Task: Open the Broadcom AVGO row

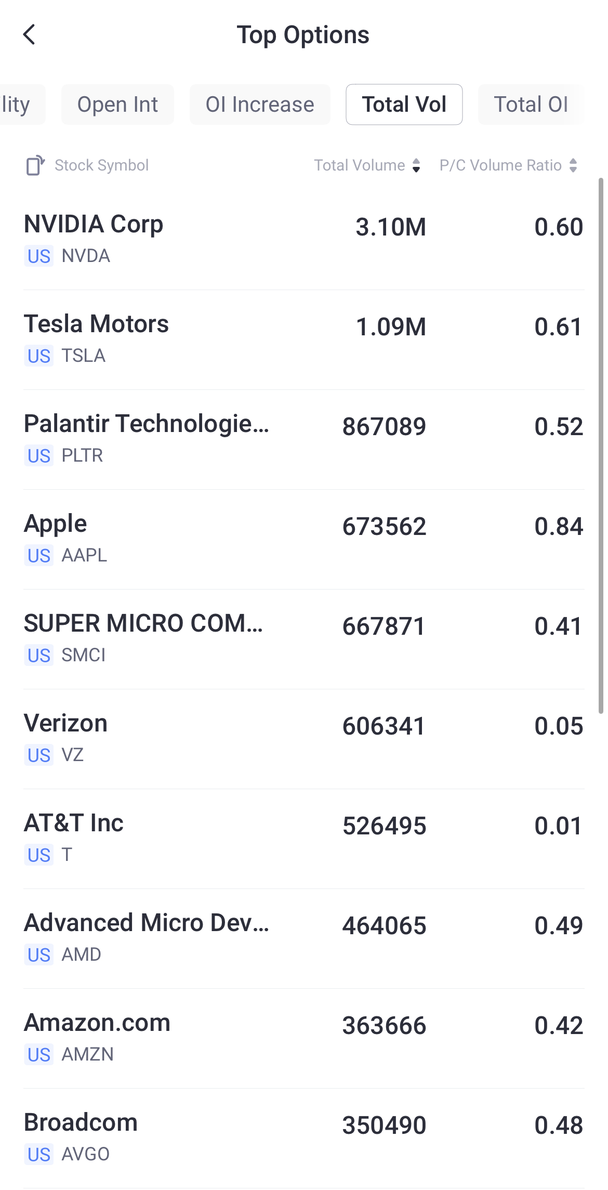Action: click(x=304, y=1137)
